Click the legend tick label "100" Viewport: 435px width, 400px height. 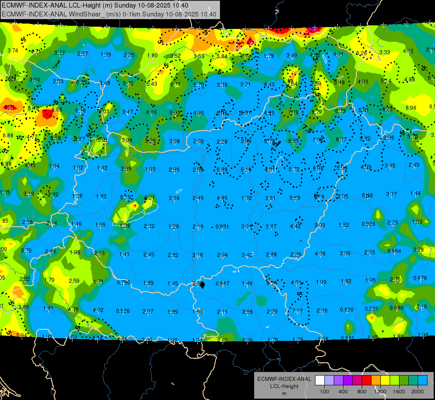(324, 392)
